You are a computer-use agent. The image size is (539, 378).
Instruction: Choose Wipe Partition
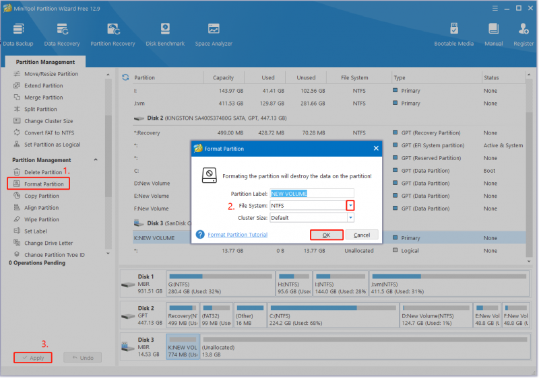tap(36, 219)
